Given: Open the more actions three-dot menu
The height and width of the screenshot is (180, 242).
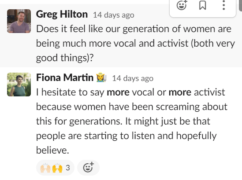Looking at the screenshot, I should (x=223, y=5).
